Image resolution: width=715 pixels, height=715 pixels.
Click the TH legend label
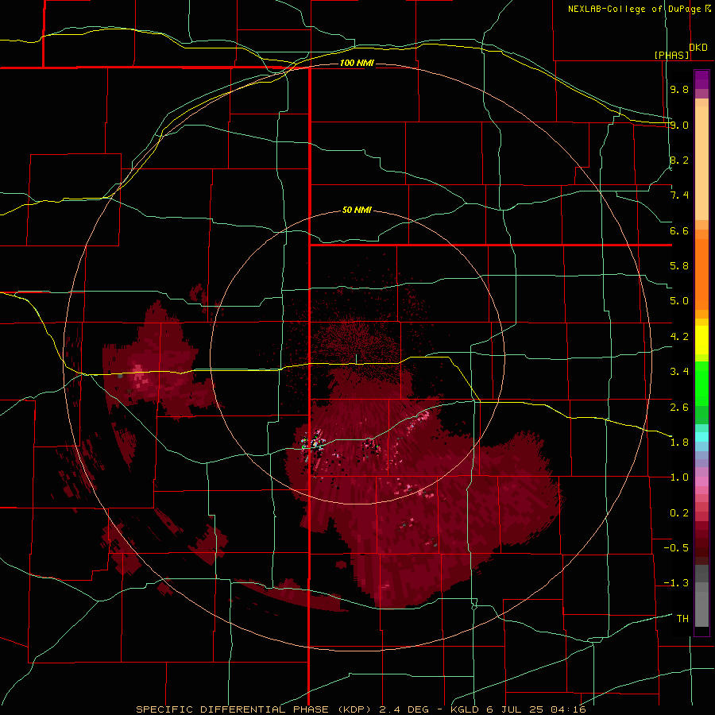pos(682,619)
